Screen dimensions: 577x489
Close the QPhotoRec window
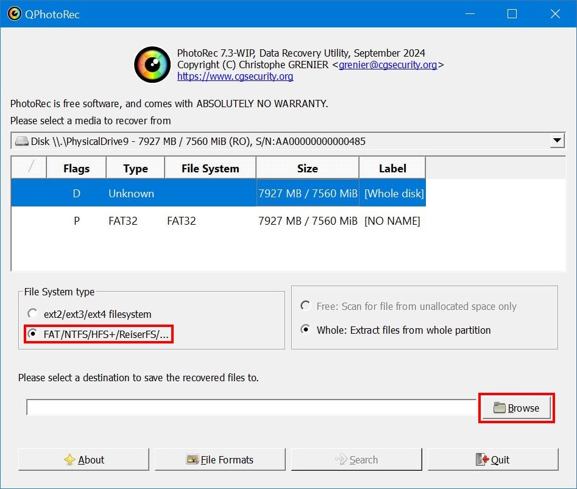coord(555,14)
